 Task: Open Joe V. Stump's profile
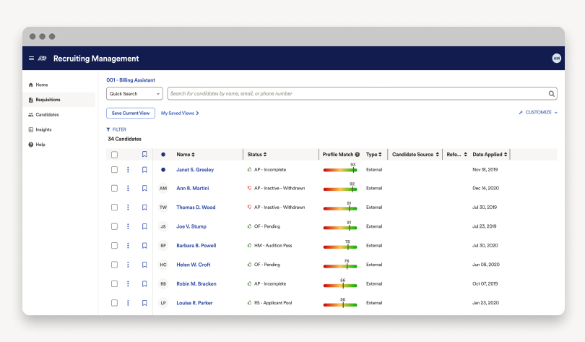tap(191, 226)
